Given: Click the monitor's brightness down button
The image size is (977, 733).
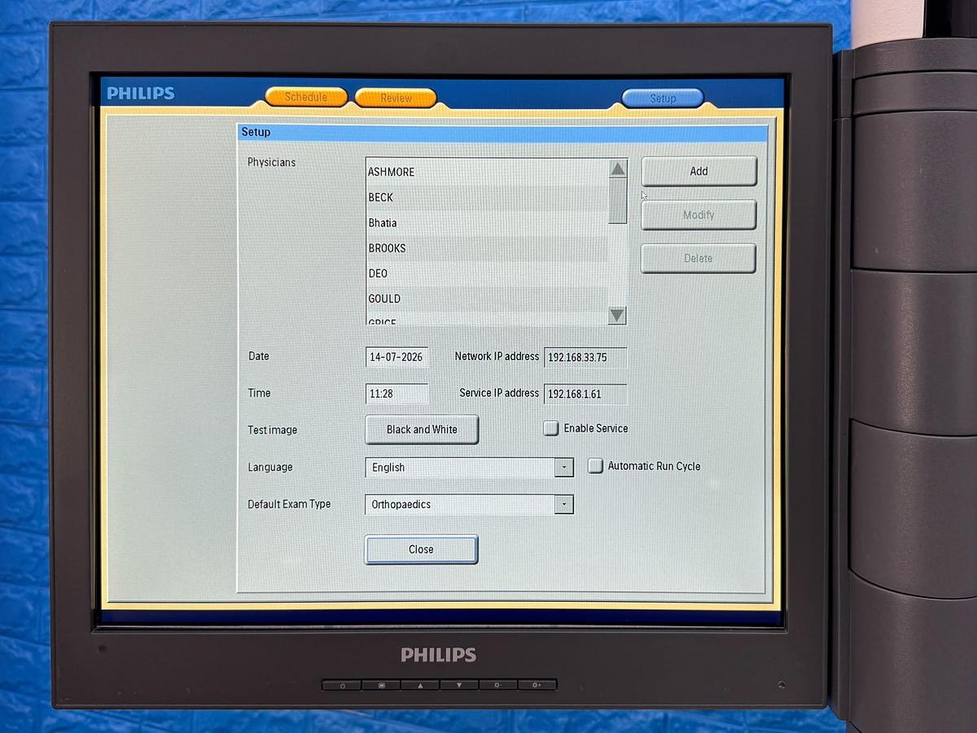Looking at the screenshot, I should pyautogui.click(x=498, y=685).
